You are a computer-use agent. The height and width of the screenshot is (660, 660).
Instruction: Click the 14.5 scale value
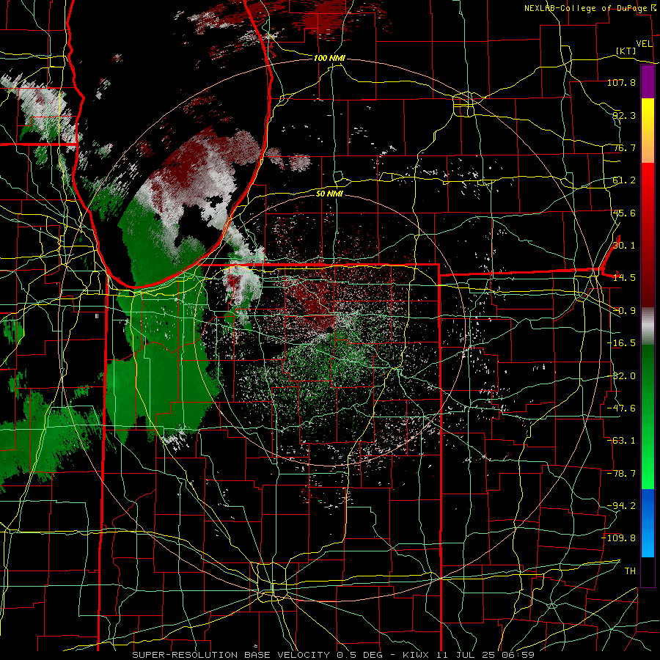point(624,278)
